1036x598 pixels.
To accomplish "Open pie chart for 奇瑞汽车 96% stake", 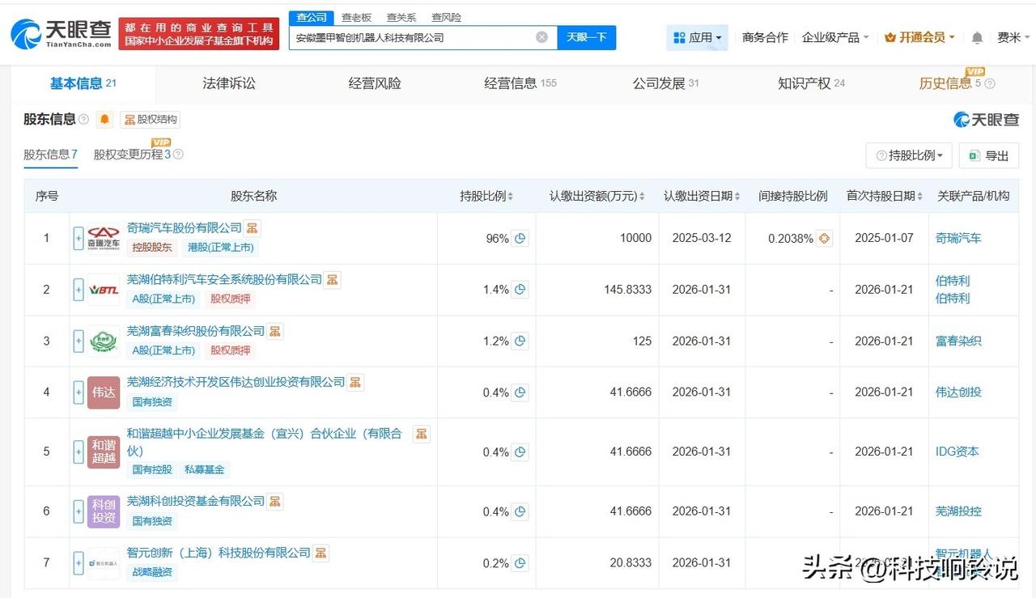I will [x=520, y=239].
